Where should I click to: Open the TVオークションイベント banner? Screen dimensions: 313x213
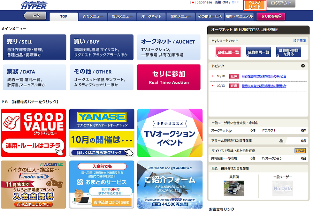170,133
